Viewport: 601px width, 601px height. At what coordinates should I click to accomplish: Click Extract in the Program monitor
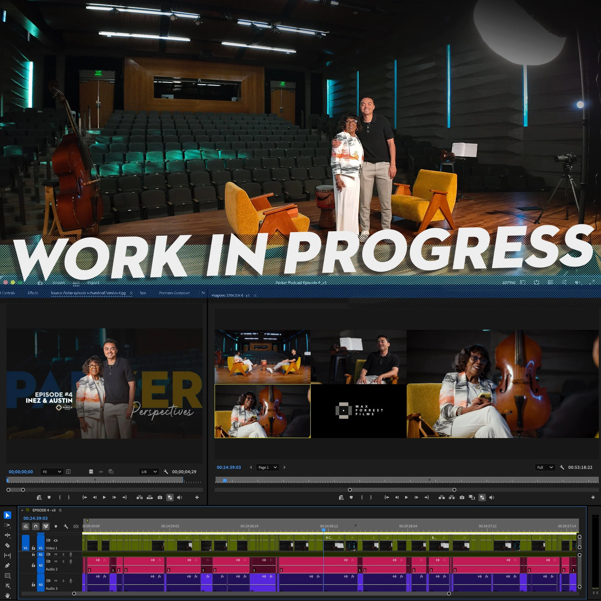click(x=452, y=497)
